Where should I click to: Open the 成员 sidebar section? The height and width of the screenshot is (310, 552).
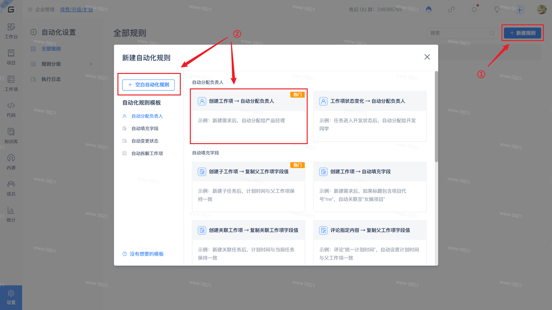pyautogui.click(x=11, y=188)
